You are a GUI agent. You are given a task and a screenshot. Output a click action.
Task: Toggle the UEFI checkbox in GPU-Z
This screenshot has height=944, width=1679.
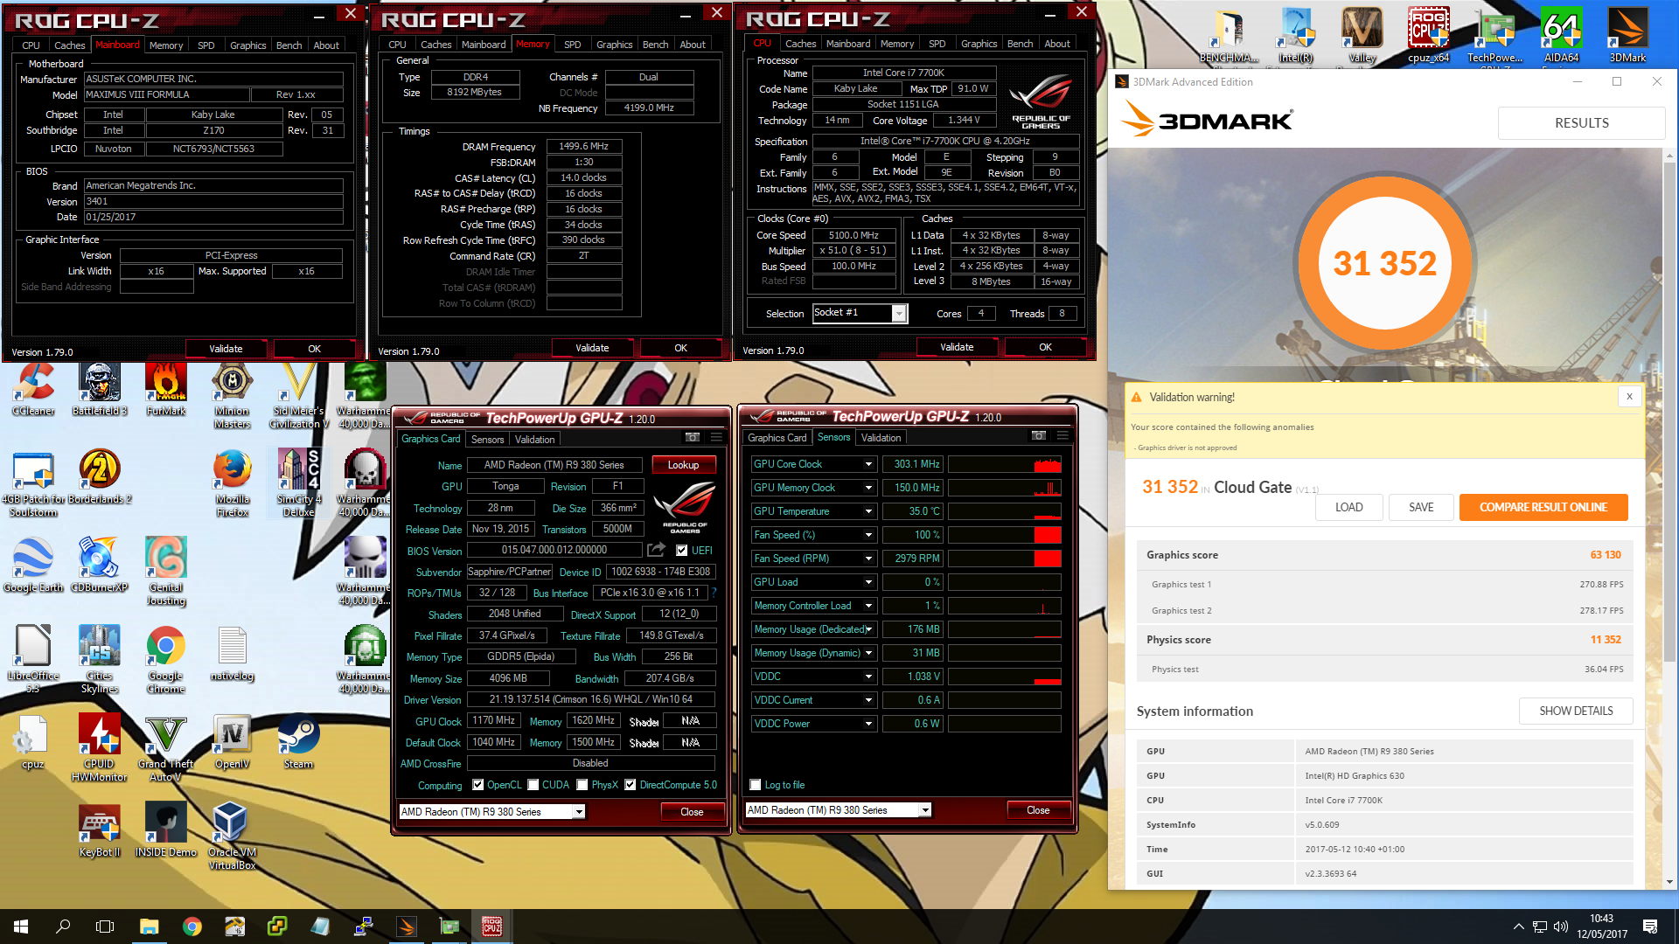point(681,551)
